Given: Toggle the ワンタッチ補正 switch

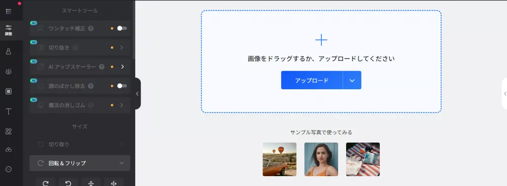Looking at the screenshot, I should [122, 28].
